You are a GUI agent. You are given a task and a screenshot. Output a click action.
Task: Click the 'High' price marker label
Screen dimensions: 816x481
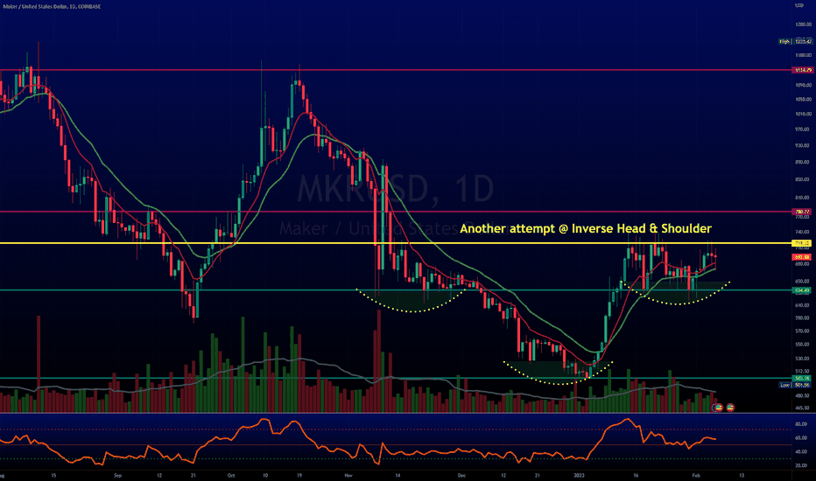(x=784, y=41)
